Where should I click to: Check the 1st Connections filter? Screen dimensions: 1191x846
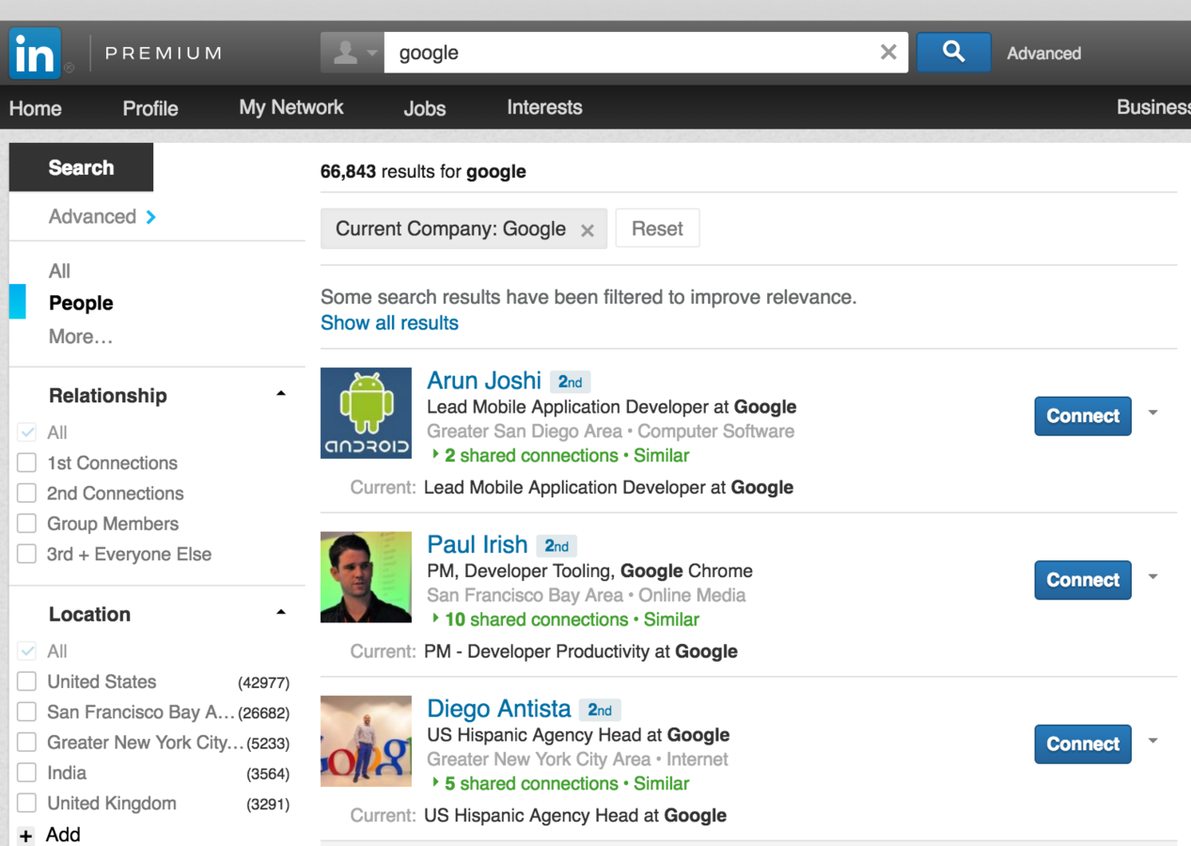click(x=27, y=462)
